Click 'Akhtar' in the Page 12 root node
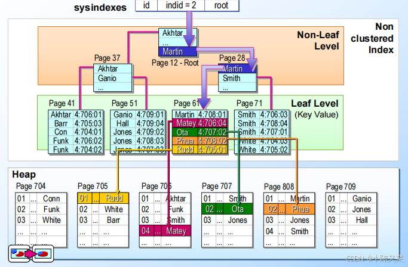The width and height of the screenshot is (408, 267). [x=173, y=33]
